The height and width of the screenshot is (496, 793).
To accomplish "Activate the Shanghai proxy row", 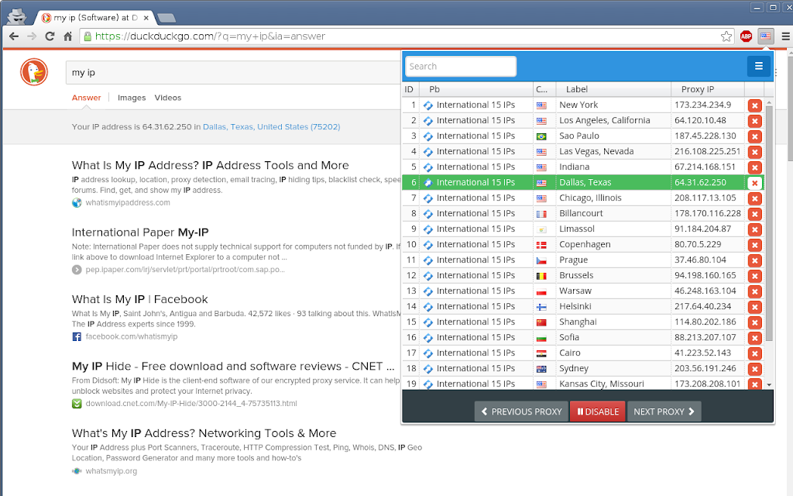I will [x=582, y=322].
